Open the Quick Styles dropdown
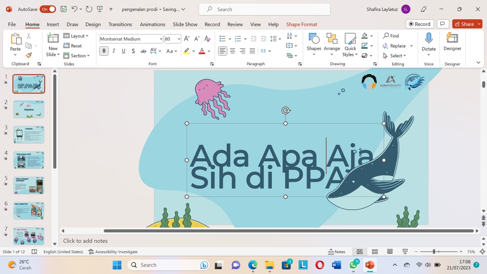487x274 pixels. [x=350, y=45]
